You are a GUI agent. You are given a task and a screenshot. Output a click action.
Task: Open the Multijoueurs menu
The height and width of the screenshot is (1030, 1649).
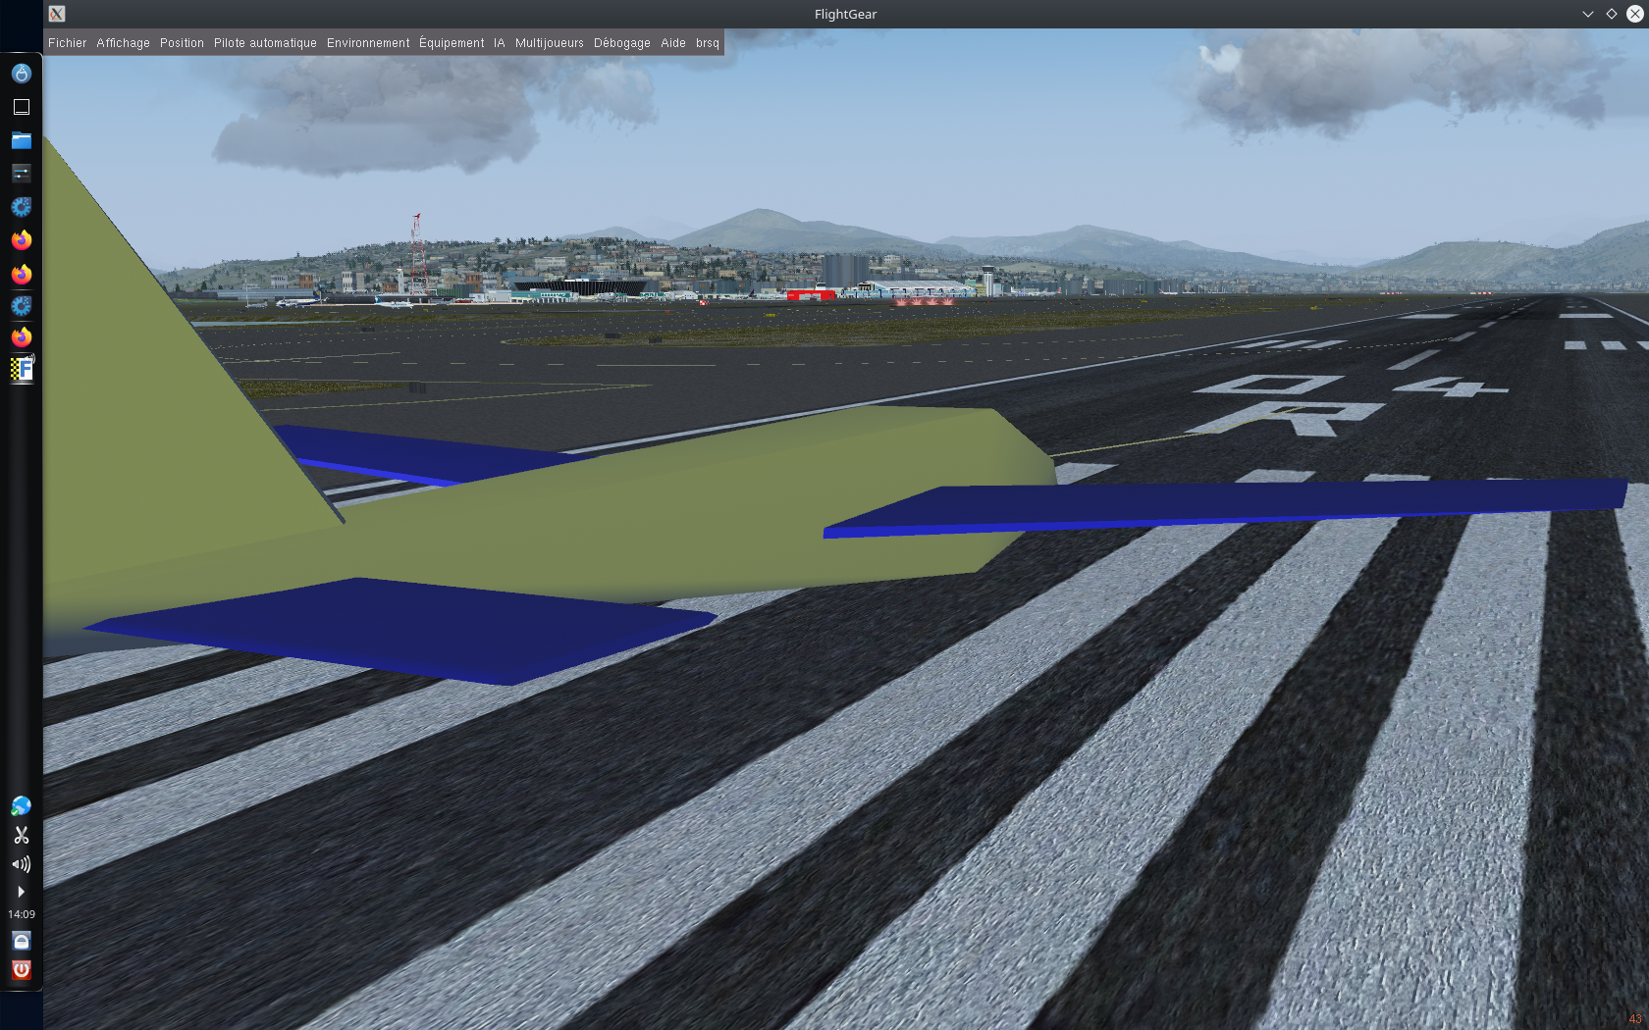(x=549, y=43)
